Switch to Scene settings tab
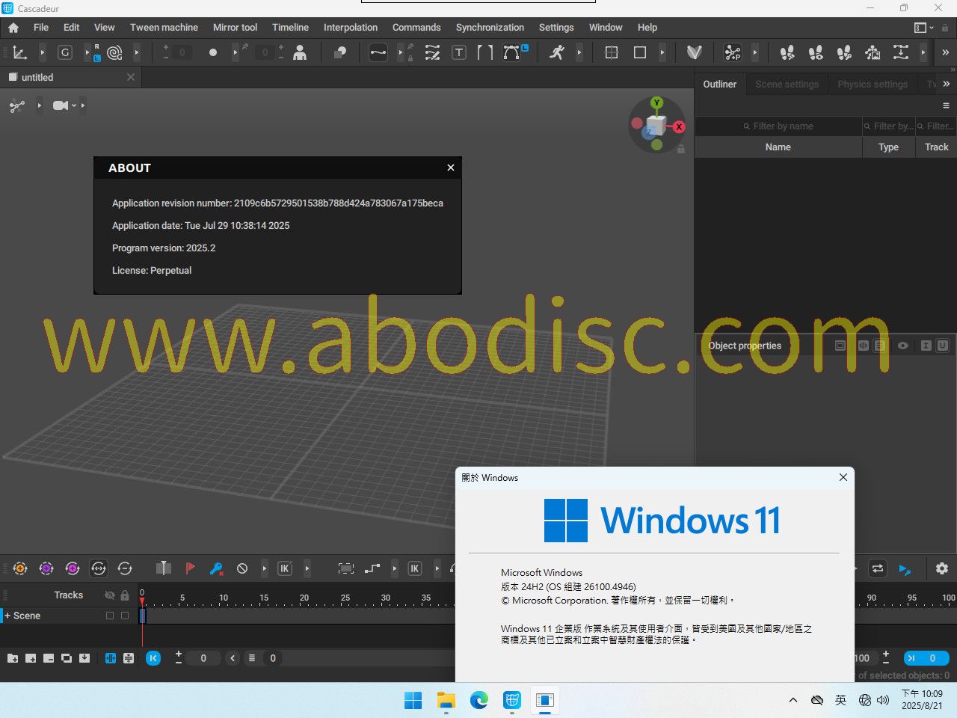Screen dimensions: 957x718 [x=787, y=85]
